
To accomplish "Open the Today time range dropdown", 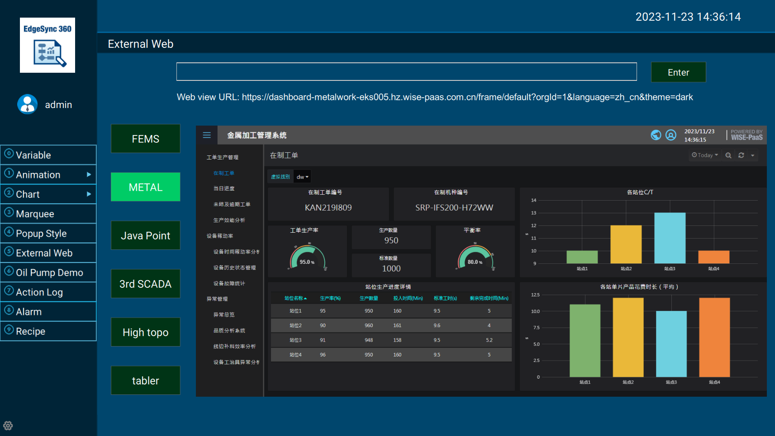I will (x=705, y=155).
